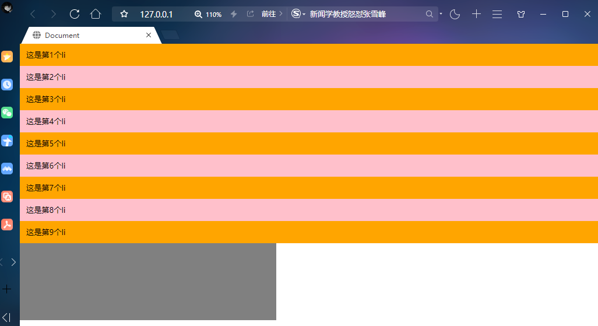598x326 pixels.
Task: Open the favorites star sidebar icon
Action: (x=7, y=57)
